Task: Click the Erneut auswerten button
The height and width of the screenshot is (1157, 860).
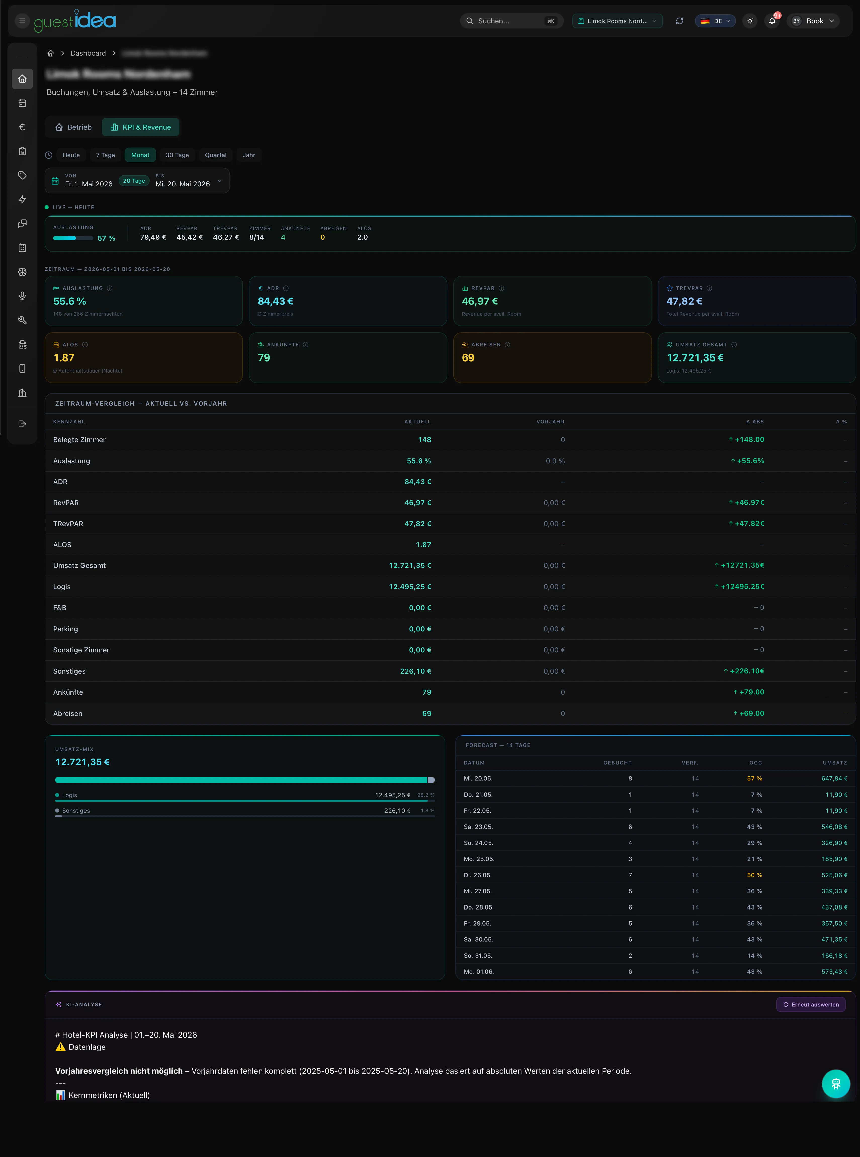Action: (810, 1004)
